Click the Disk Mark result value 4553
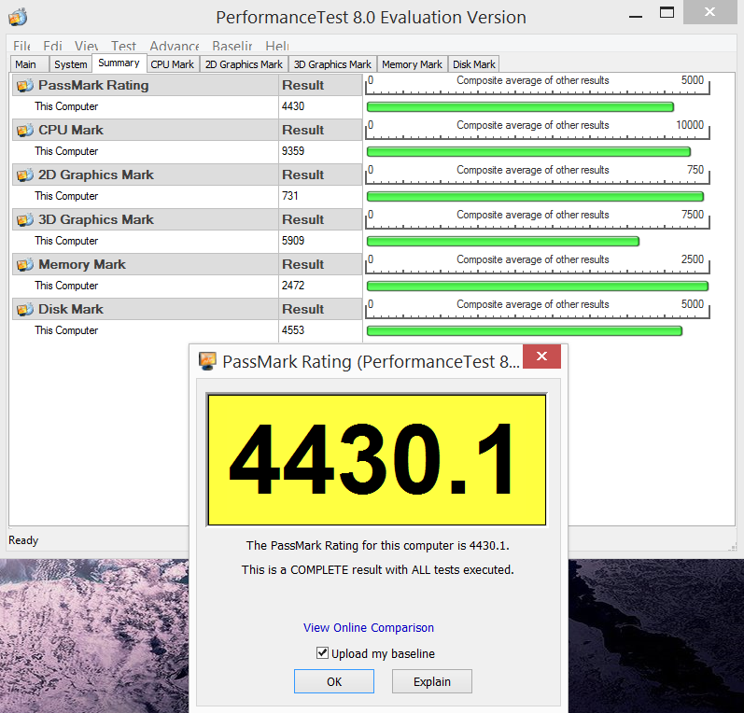The height and width of the screenshot is (713, 744). pyautogui.click(x=293, y=330)
